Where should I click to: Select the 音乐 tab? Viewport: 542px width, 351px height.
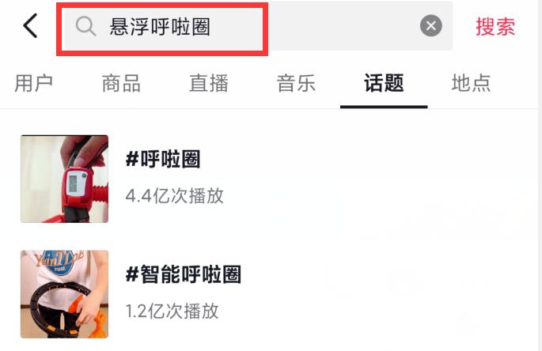296,83
